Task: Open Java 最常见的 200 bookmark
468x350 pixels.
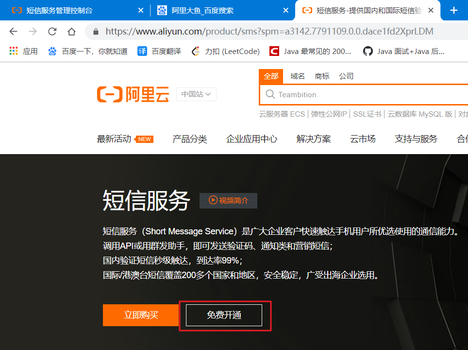Action: [x=310, y=51]
